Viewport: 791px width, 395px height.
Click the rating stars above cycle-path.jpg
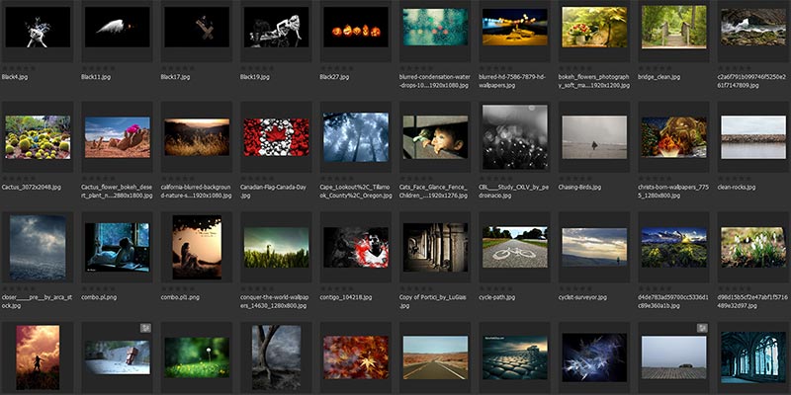tap(496, 288)
